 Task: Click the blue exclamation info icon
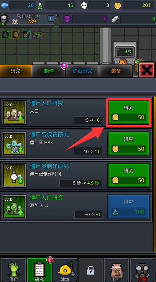[x=51, y=18]
